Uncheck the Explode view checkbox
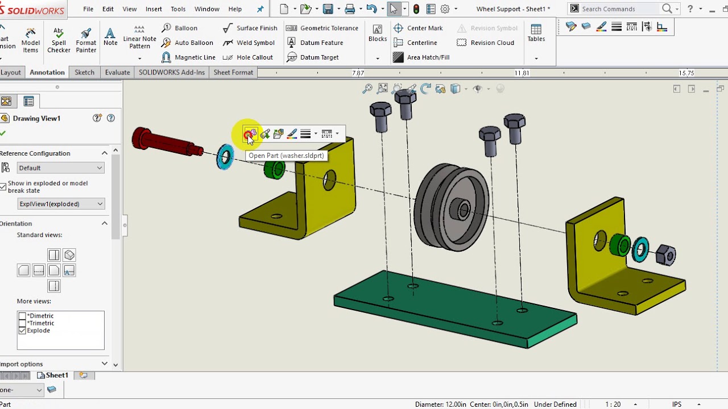728x409 pixels. pos(22,331)
